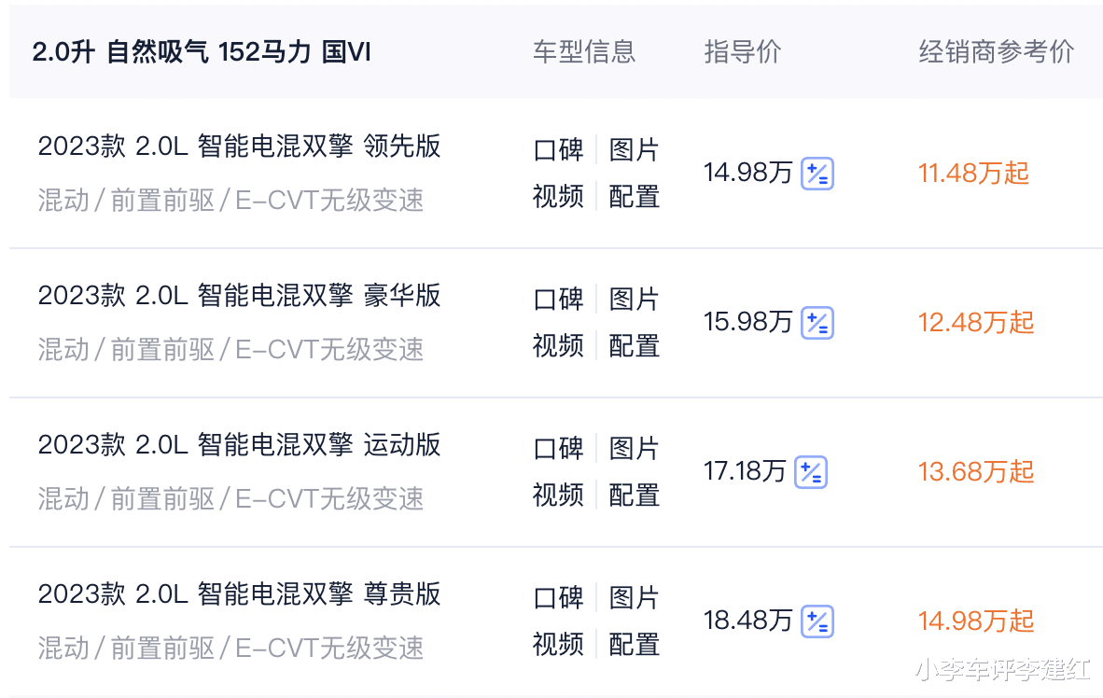
Task: View 图片 for 运动版 model
Action: [634, 448]
